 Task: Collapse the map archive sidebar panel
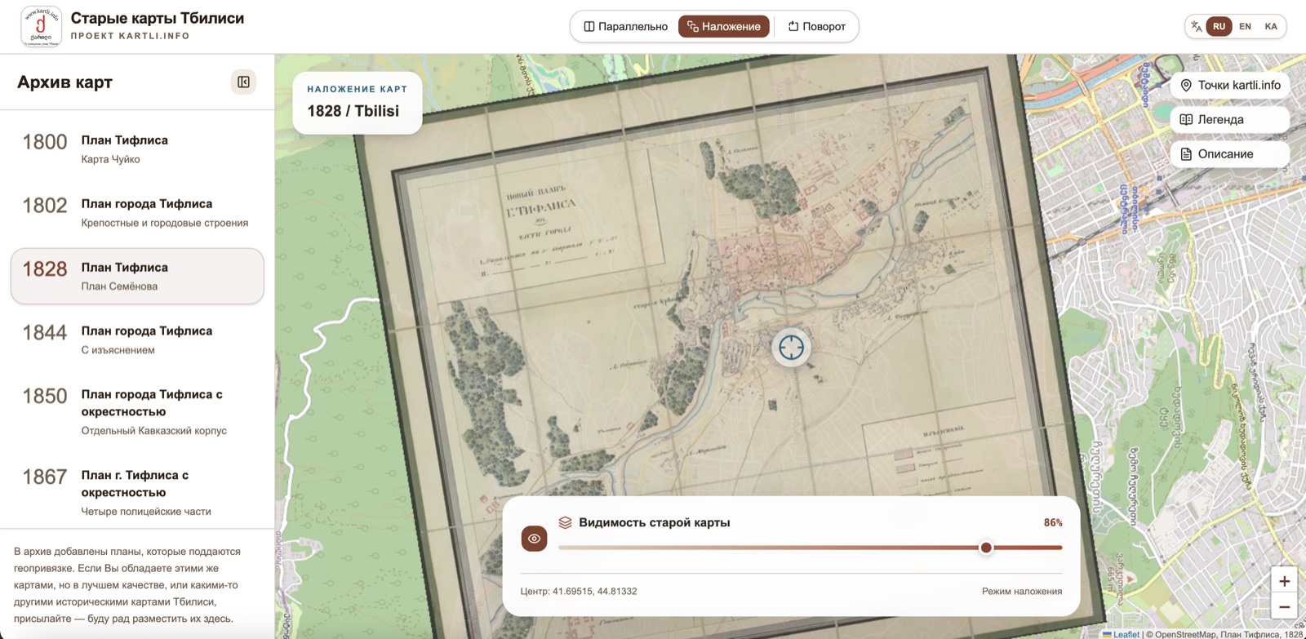click(243, 82)
